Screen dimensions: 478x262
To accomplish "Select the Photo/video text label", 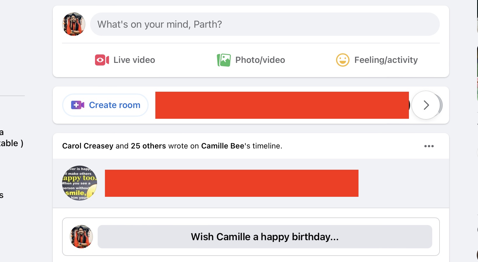I will click(260, 60).
